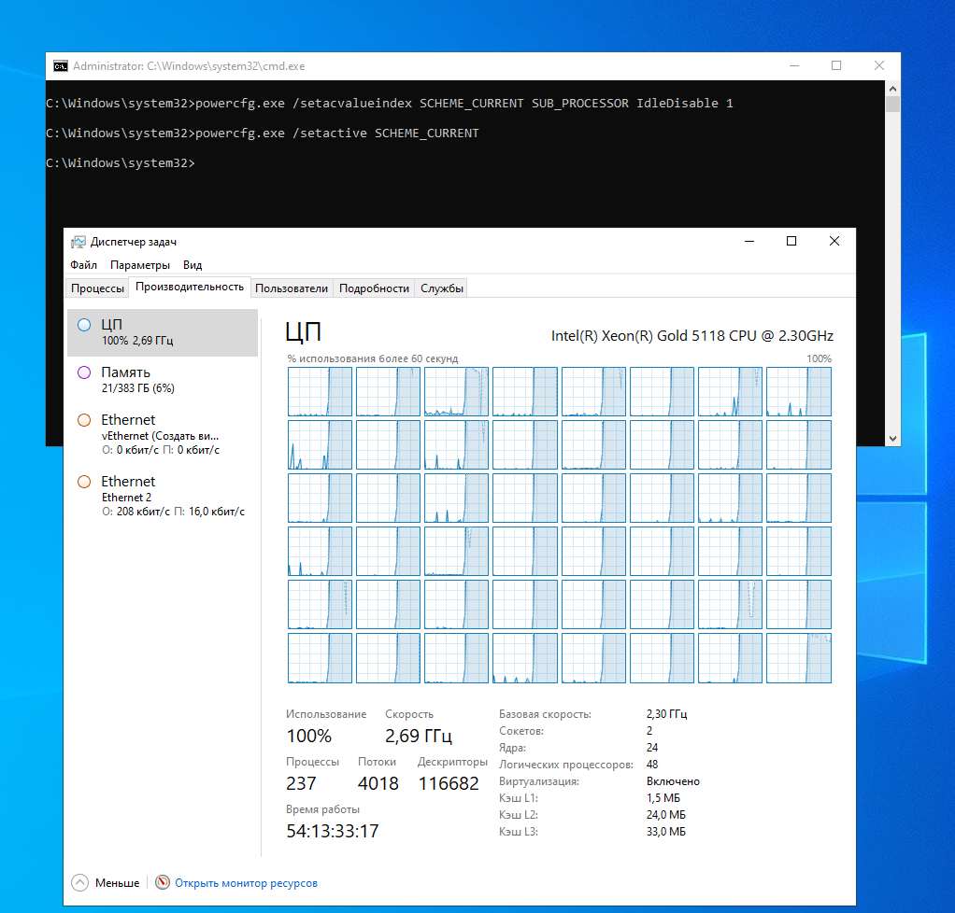Click the Логических процессоров value 48
Screen dimensions: 955x913
[x=652, y=765]
